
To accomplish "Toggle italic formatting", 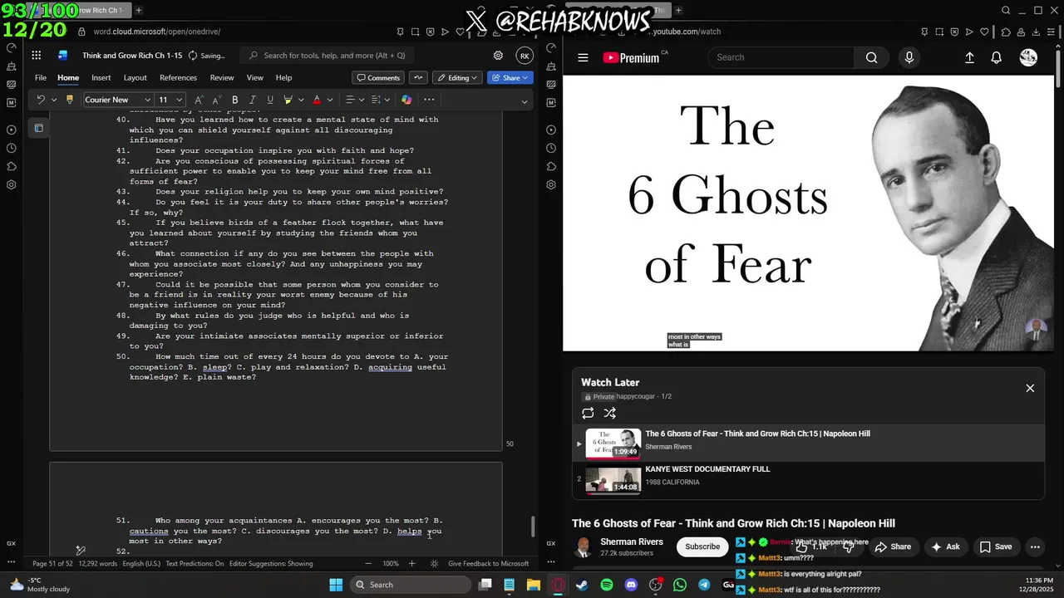I will tap(253, 100).
